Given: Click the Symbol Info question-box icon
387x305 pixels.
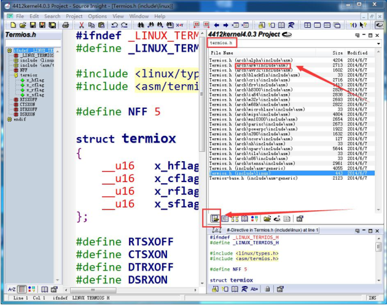Looking at the screenshot, I should [272, 25].
